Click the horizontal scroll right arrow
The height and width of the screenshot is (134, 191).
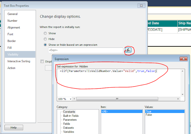coord(178,99)
